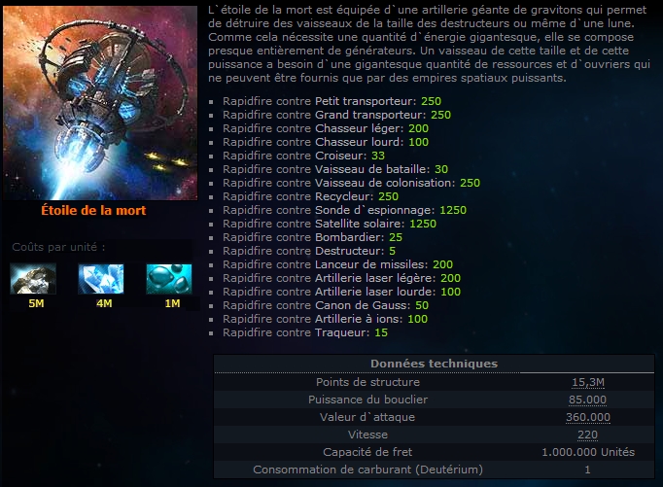
Task: Click the Données techniques table header
Action: [x=434, y=364]
